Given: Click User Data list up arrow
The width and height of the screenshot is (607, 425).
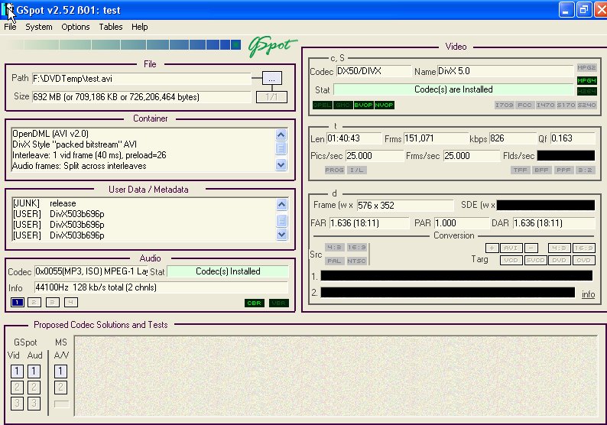Looking at the screenshot, I should tap(282, 204).
